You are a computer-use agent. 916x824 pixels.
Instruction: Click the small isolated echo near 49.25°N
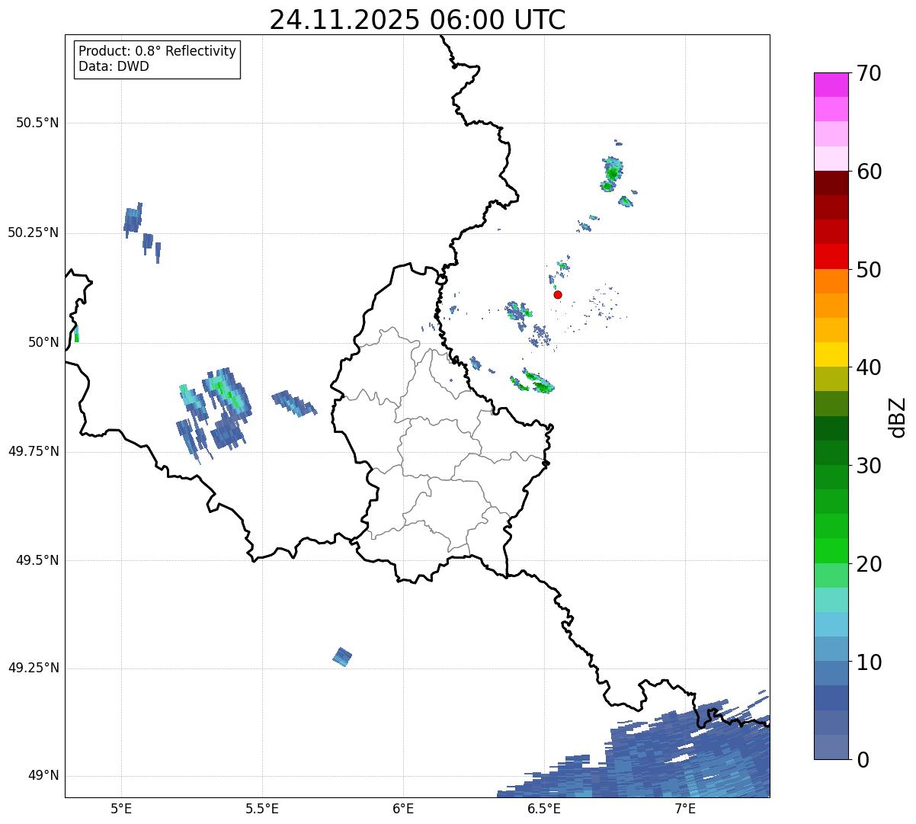tap(342, 657)
